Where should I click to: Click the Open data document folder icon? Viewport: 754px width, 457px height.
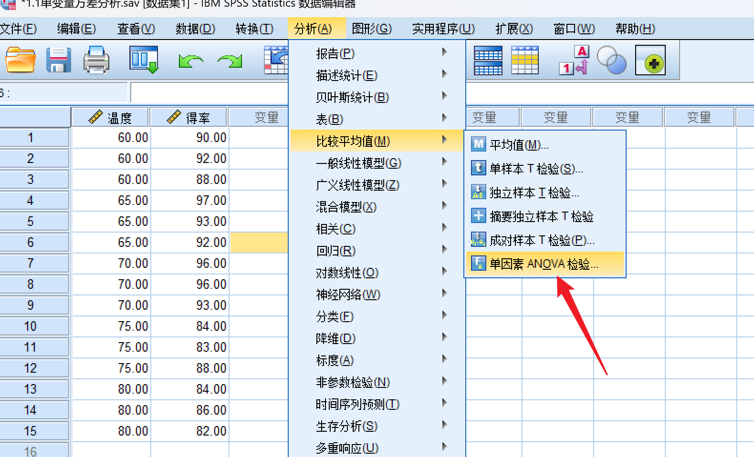point(20,61)
